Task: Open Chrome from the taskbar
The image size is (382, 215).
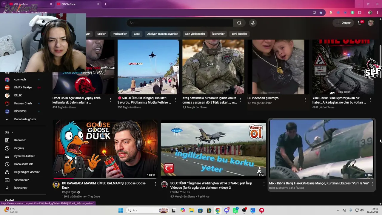Action: click(218, 210)
